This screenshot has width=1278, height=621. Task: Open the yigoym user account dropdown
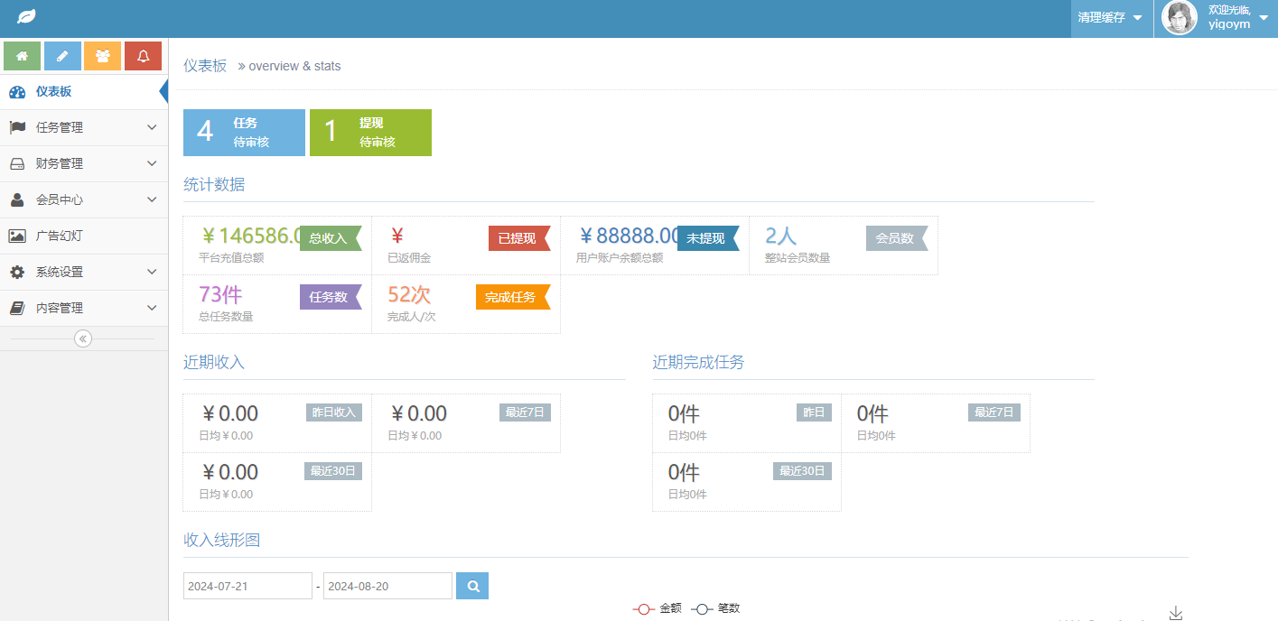(1216, 18)
